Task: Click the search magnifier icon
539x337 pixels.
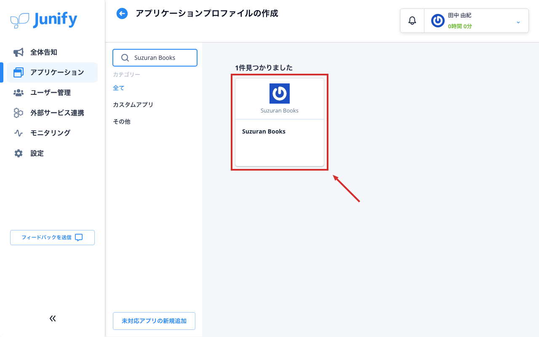Action: click(125, 58)
